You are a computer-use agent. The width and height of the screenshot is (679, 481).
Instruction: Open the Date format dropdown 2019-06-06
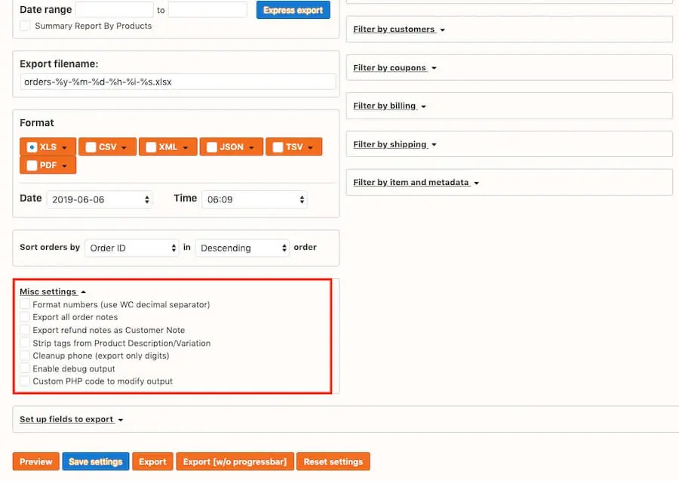pyautogui.click(x=99, y=200)
